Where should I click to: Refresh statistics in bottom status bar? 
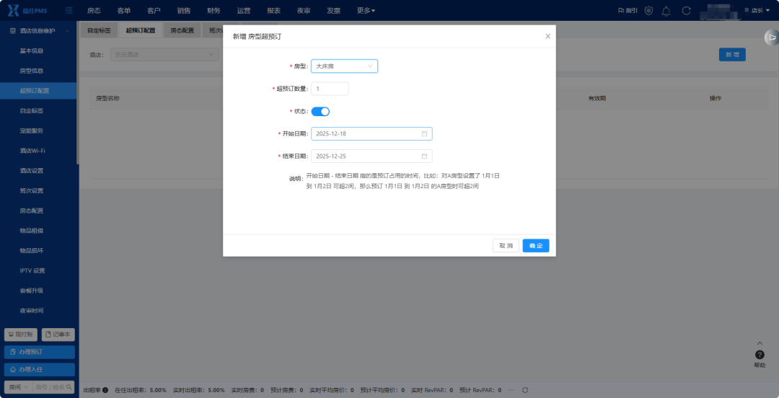pyautogui.click(x=525, y=391)
